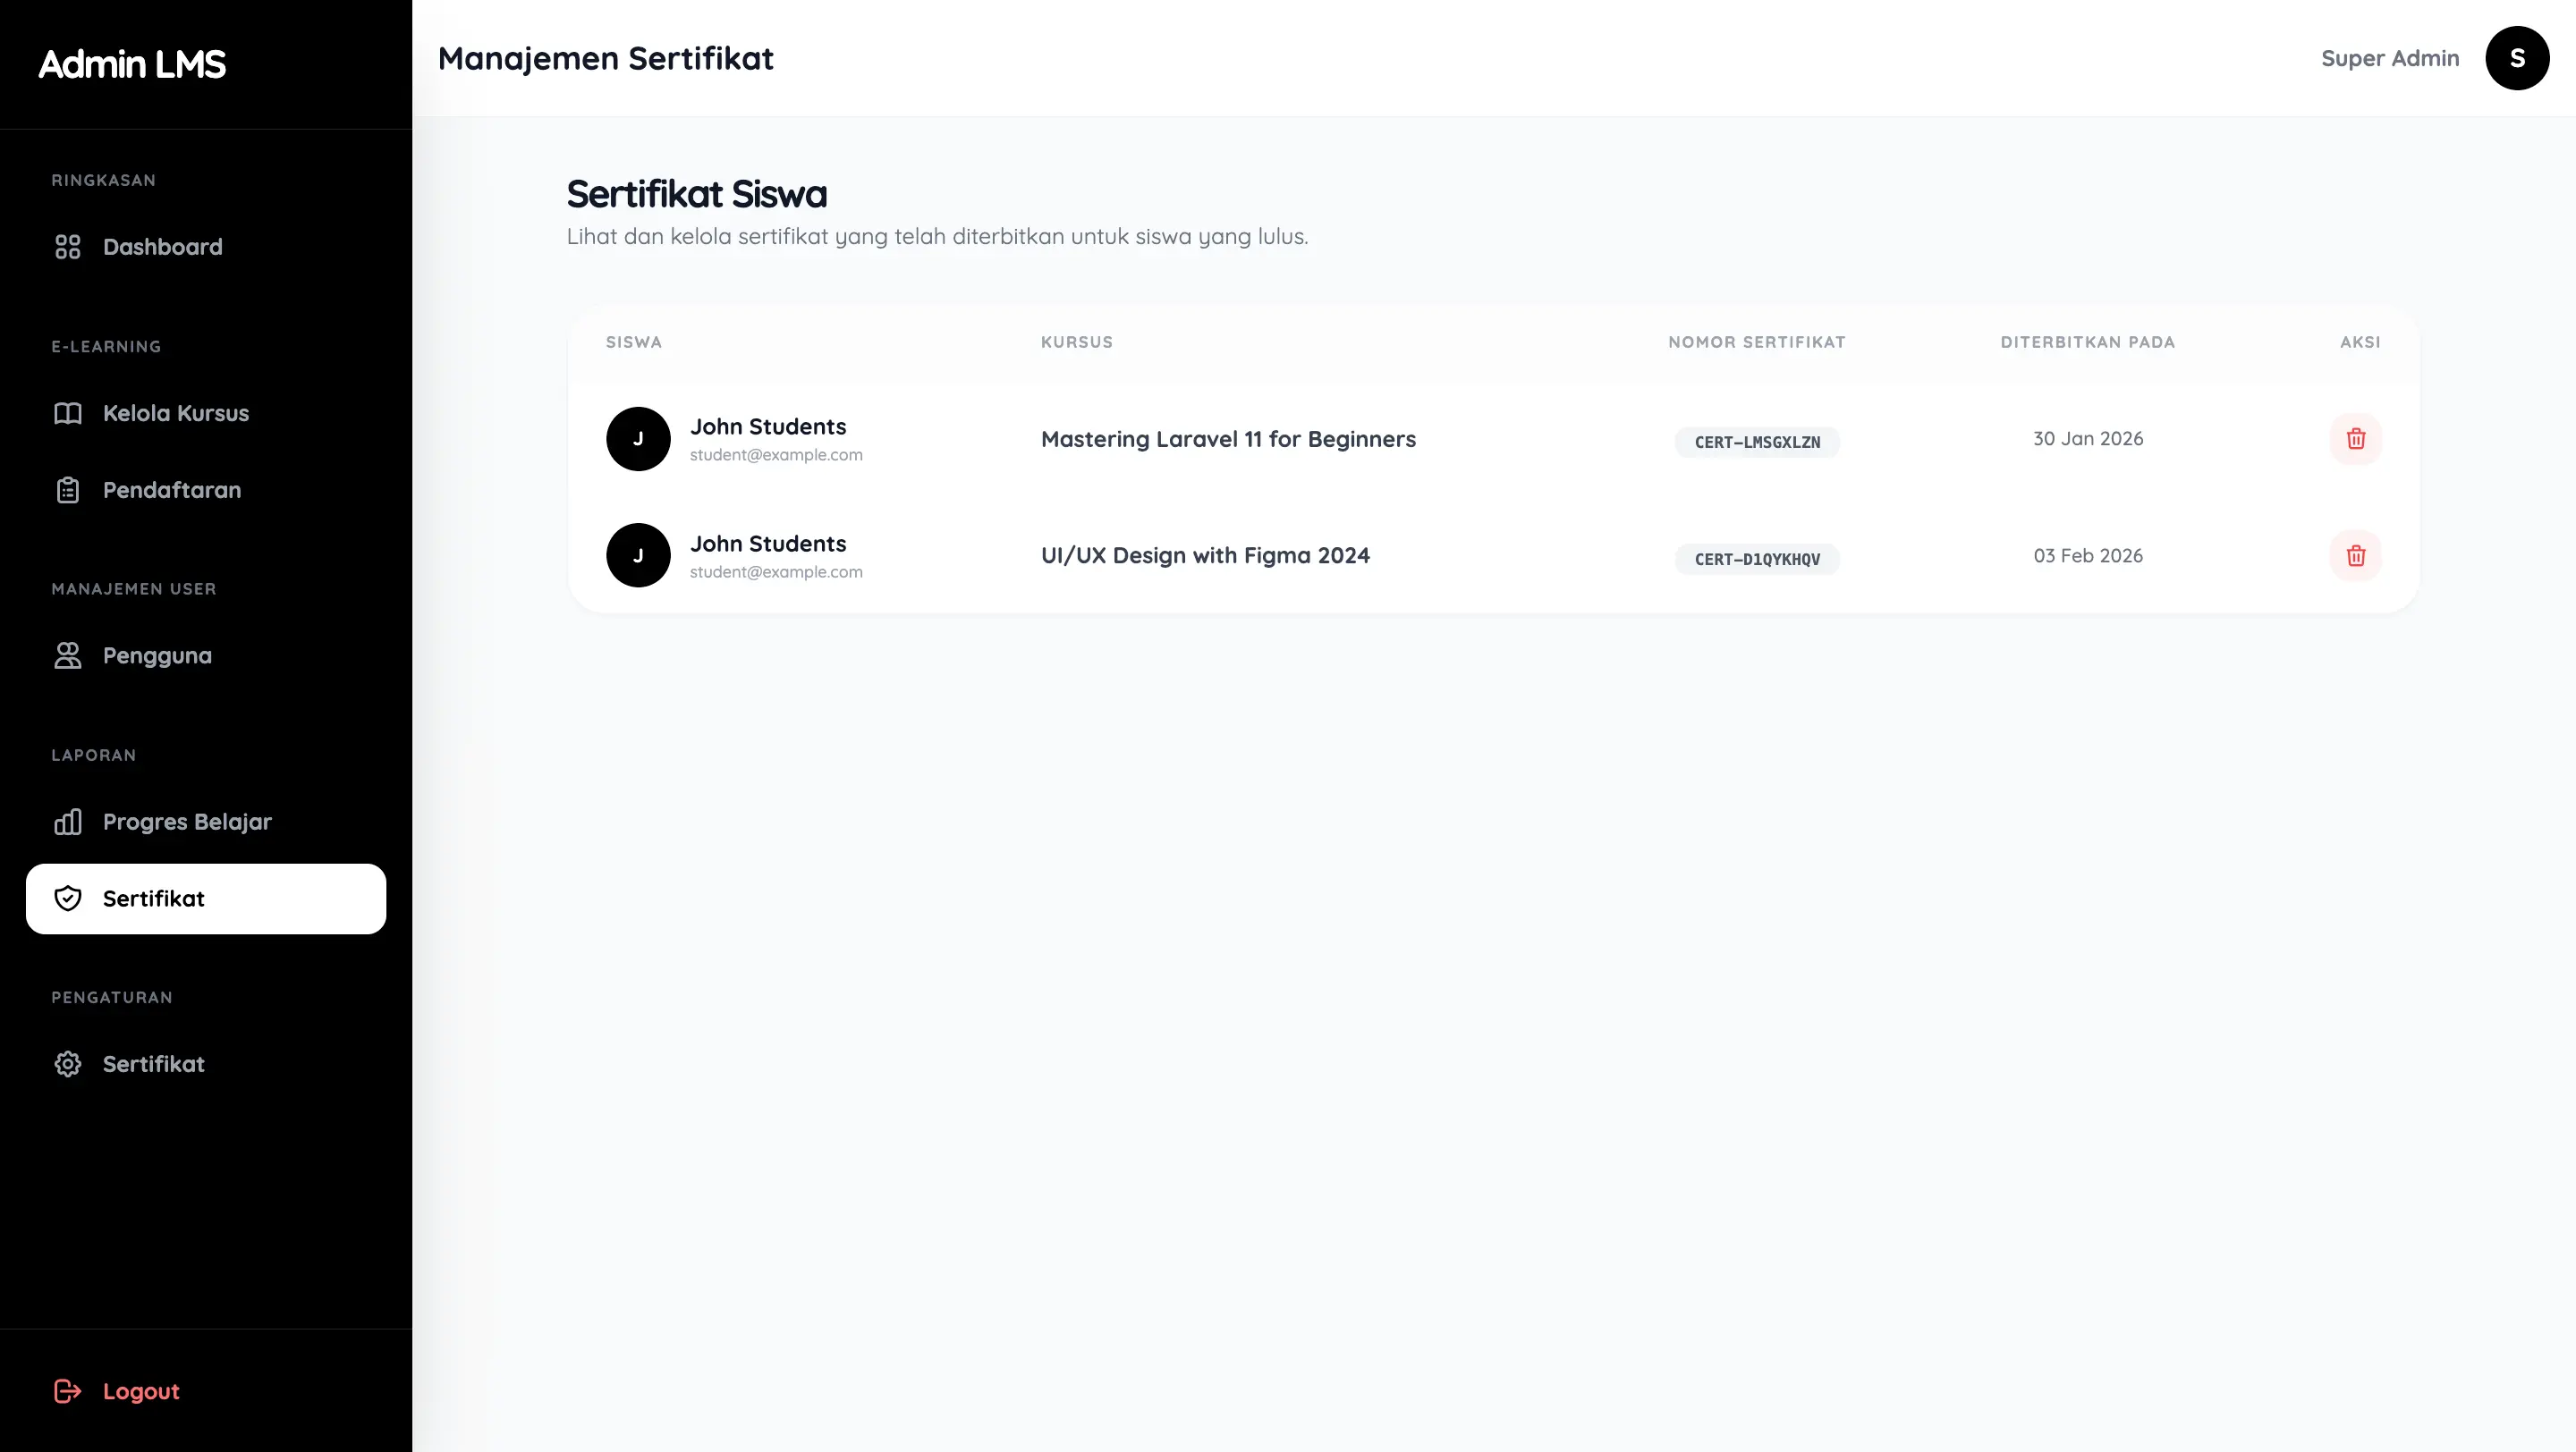Open Pendaftaran in sidebar
The width and height of the screenshot is (2576, 1452).
point(172,491)
